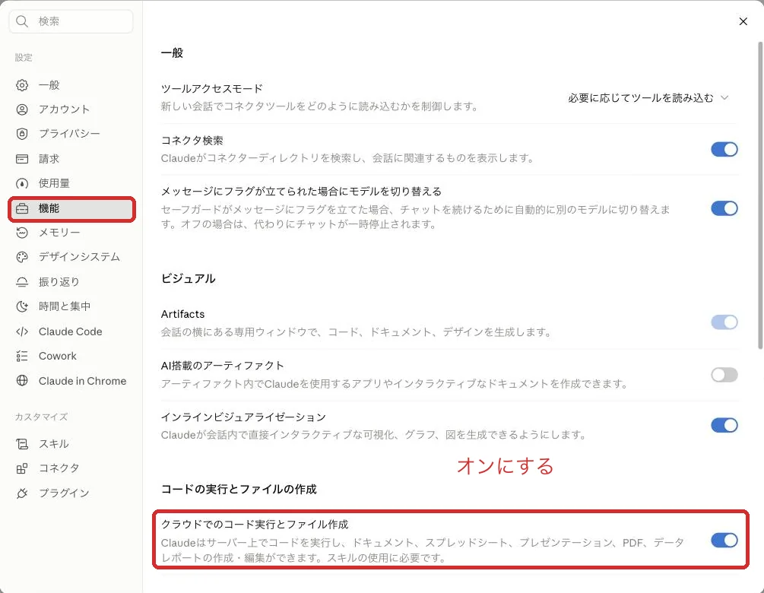Click the dropdown chevron beside 必要に応じてツールを読み込む
The image size is (764, 593).
click(724, 97)
